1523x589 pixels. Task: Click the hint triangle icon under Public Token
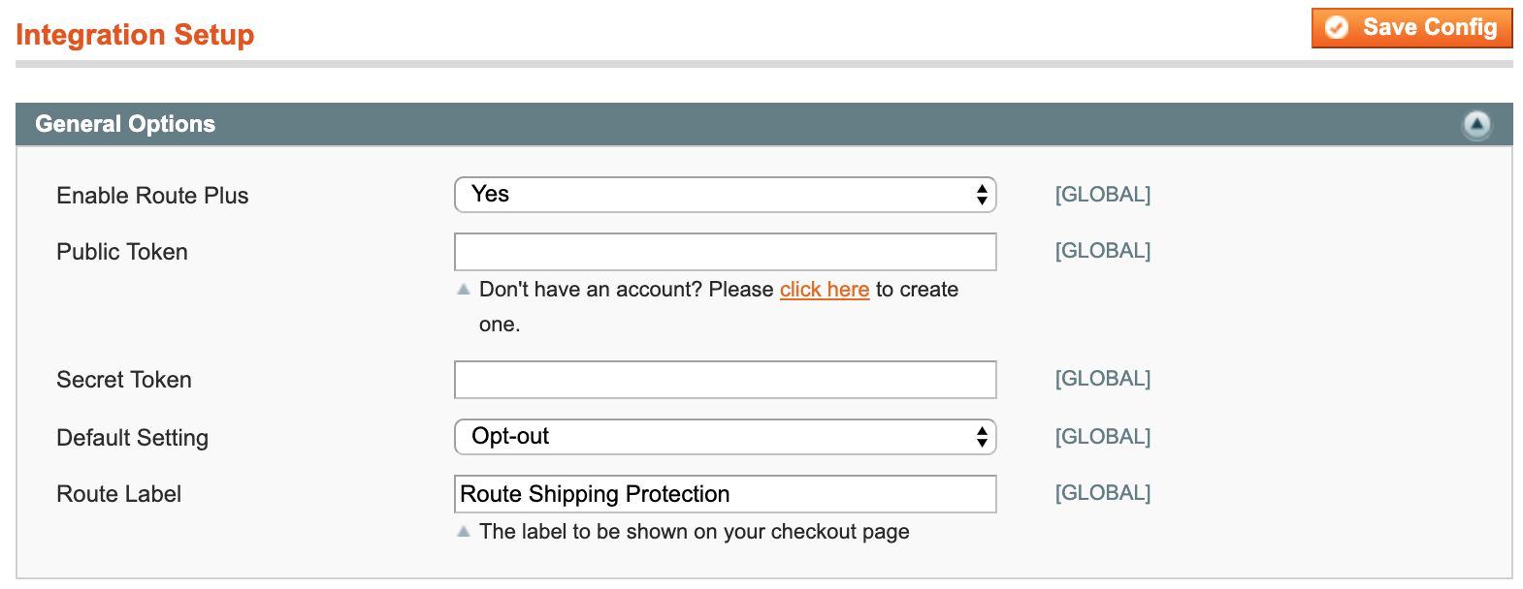tap(464, 290)
